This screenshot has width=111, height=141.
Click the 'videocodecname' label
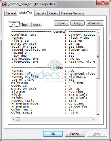coord(25,62)
